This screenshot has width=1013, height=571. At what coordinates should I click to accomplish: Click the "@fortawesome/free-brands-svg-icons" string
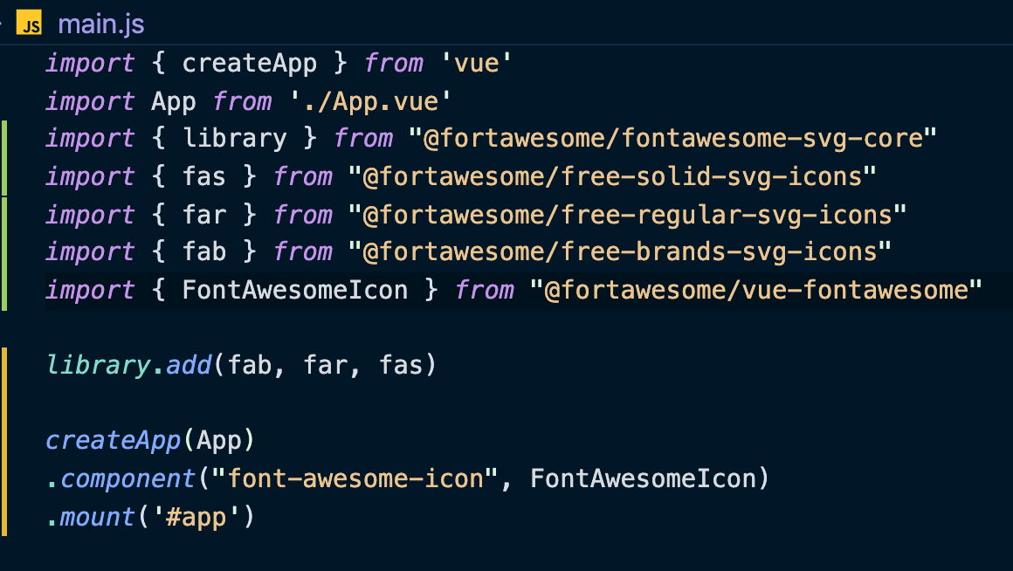(x=619, y=252)
